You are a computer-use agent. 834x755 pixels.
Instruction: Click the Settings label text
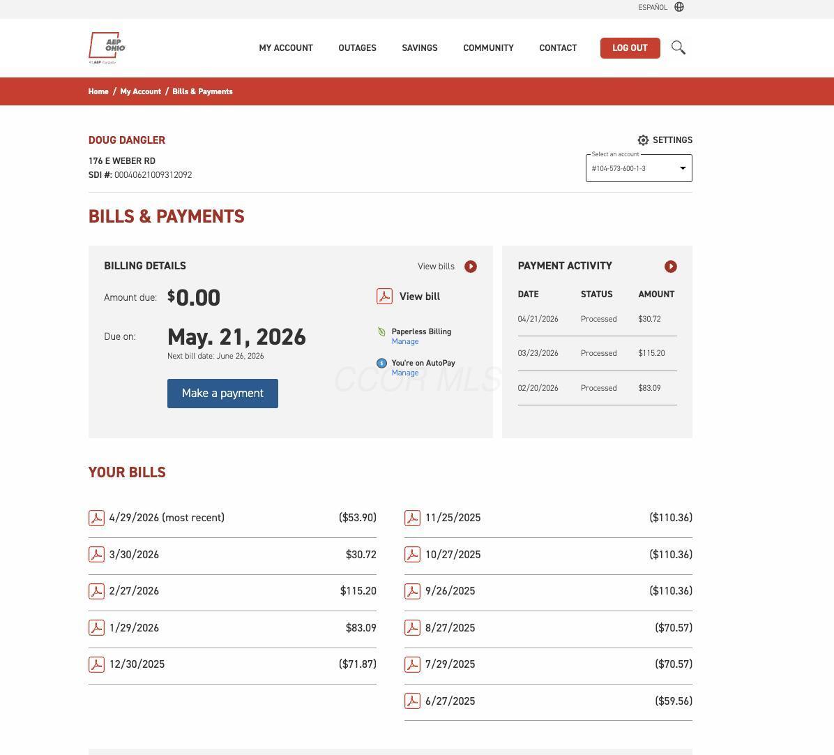(672, 140)
